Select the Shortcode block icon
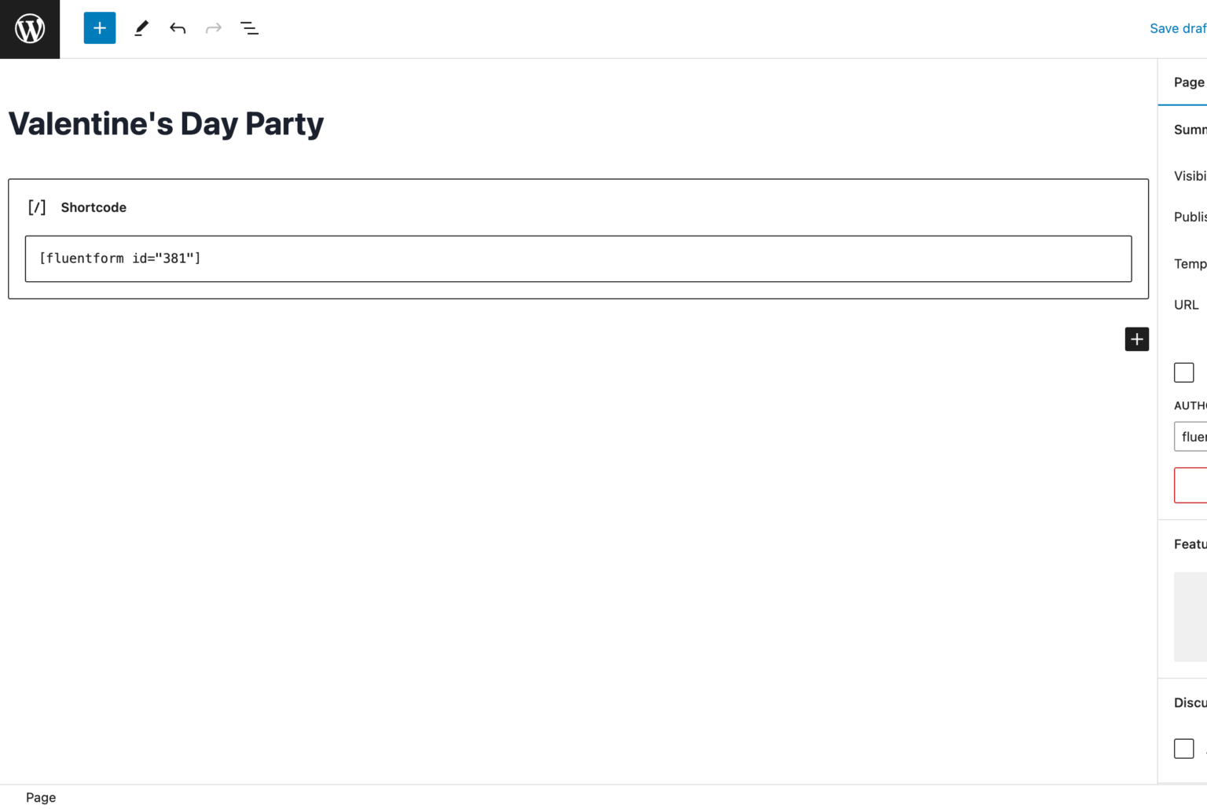The width and height of the screenshot is (1207, 809). pyautogui.click(x=36, y=207)
